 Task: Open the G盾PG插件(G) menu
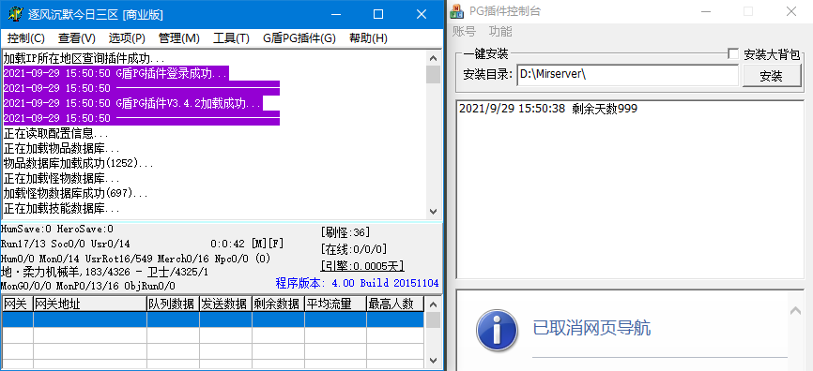pos(299,37)
